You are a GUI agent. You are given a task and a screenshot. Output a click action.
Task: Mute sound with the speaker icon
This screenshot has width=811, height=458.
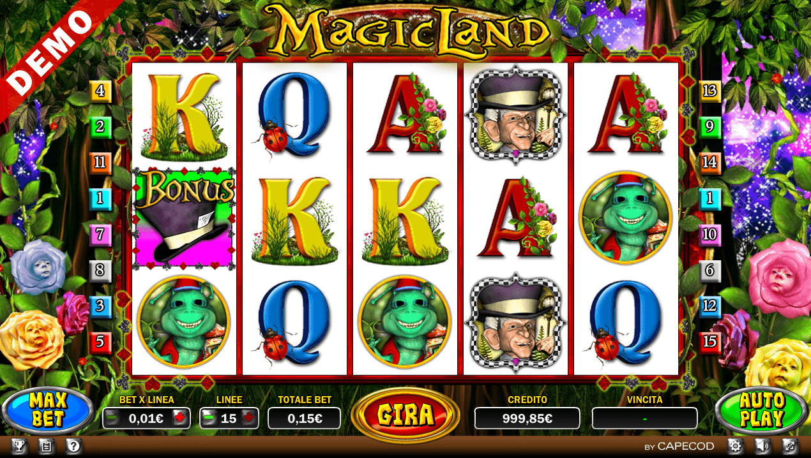(x=762, y=447)
